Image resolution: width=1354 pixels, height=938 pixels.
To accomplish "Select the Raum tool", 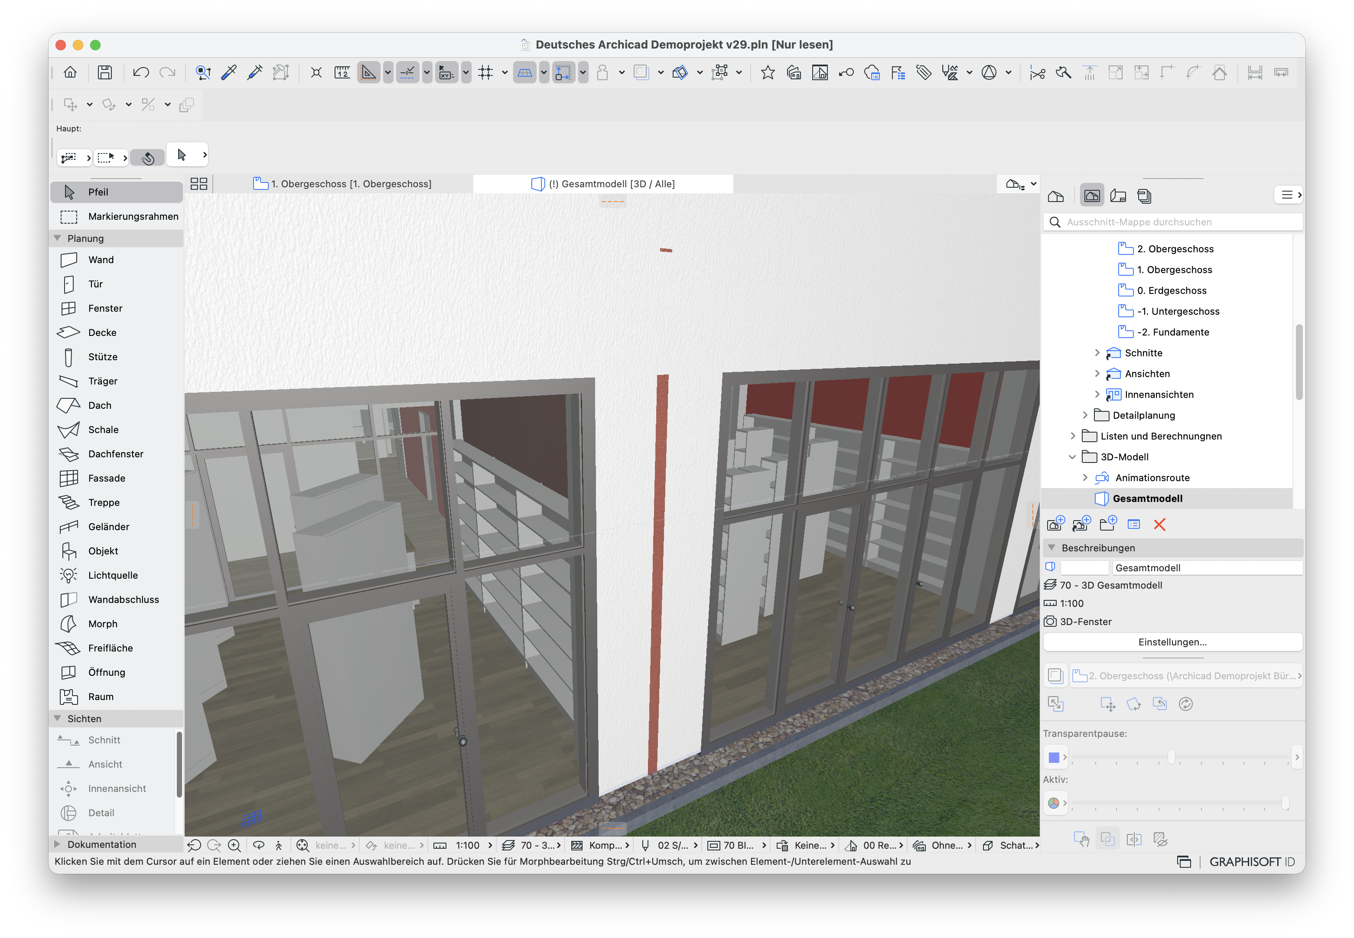I will click(116, 697).
